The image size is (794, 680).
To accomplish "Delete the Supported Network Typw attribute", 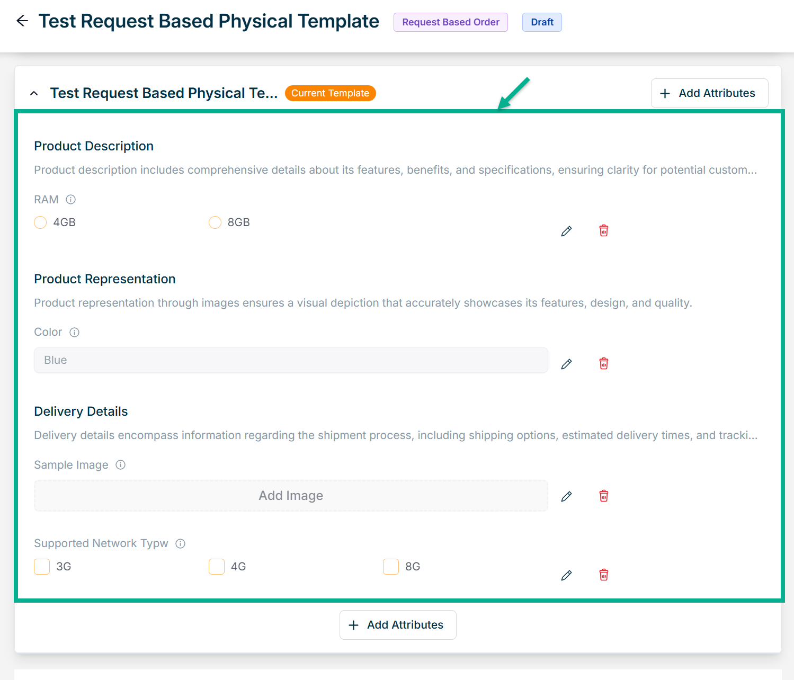I will pyautogui.click(x=603, y=575).
